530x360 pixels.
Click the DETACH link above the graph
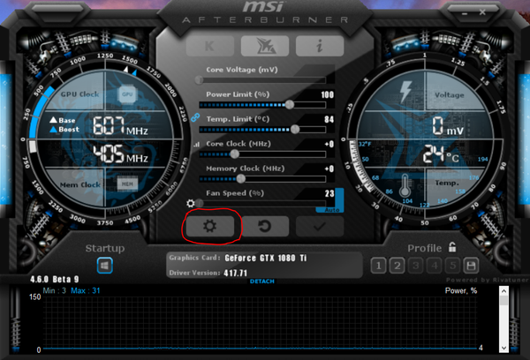click(262, 281)
